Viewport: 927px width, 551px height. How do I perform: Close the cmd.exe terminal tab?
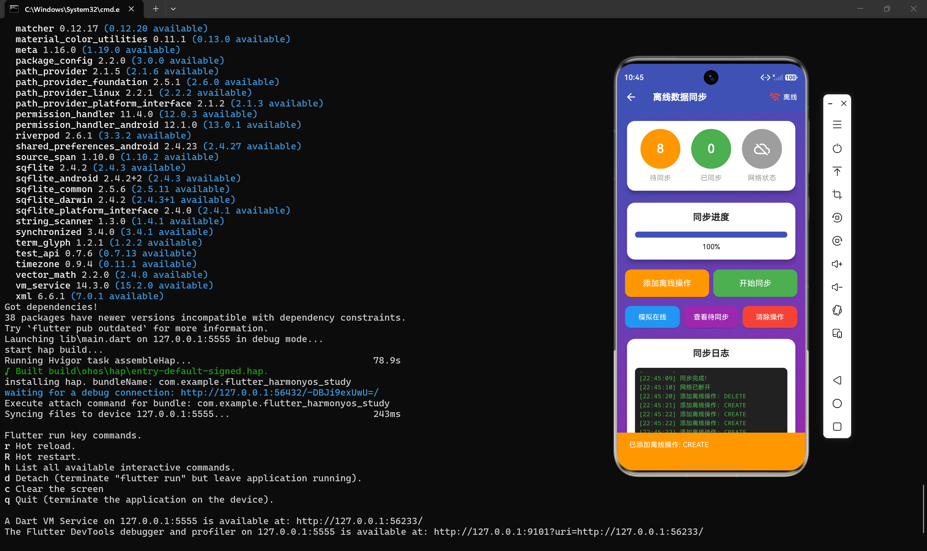[131, 9]
